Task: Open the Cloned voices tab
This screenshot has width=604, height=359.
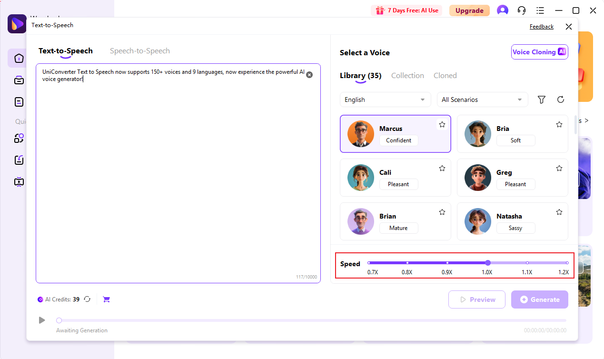Action: 445,76
